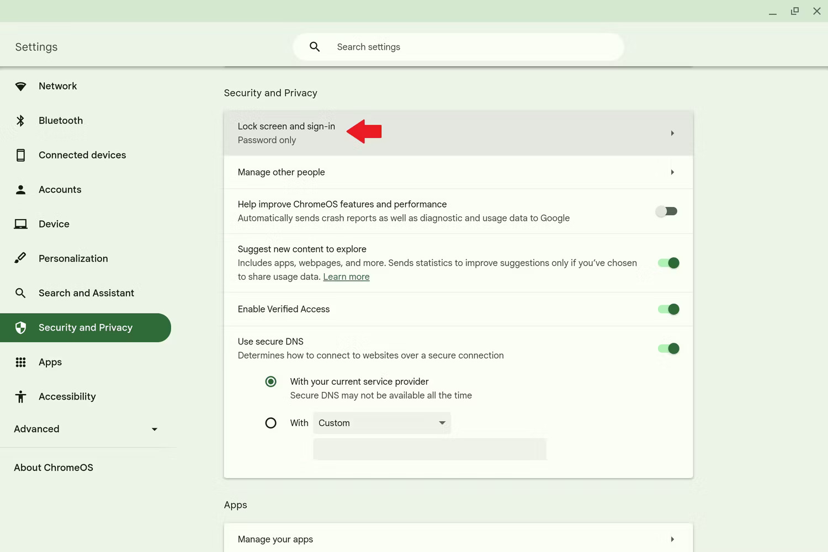Click the Apps grid icon
The width and height of the screenshot is (828, 552).
click(20, 362)
